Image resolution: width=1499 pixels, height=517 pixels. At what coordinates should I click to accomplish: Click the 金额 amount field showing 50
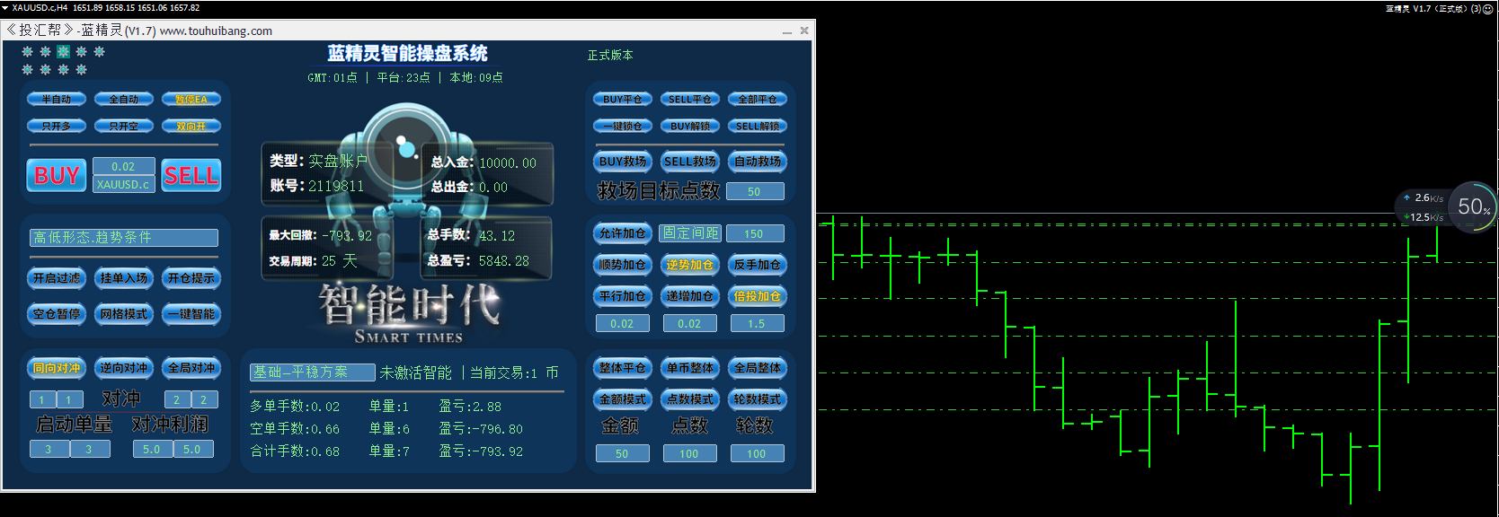coord(622,453)
